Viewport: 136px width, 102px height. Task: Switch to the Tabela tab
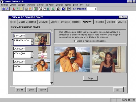pos(13,22)
